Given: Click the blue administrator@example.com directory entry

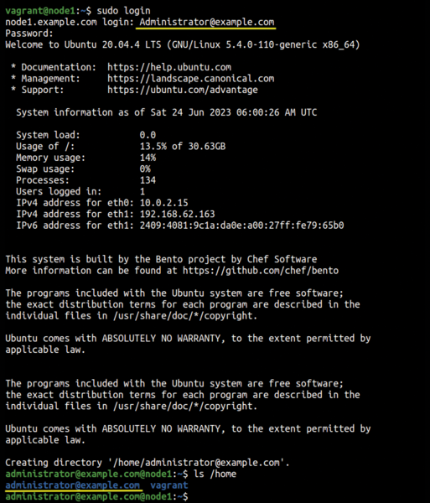Looking at the screenshot, I should (x=72, y=485).
